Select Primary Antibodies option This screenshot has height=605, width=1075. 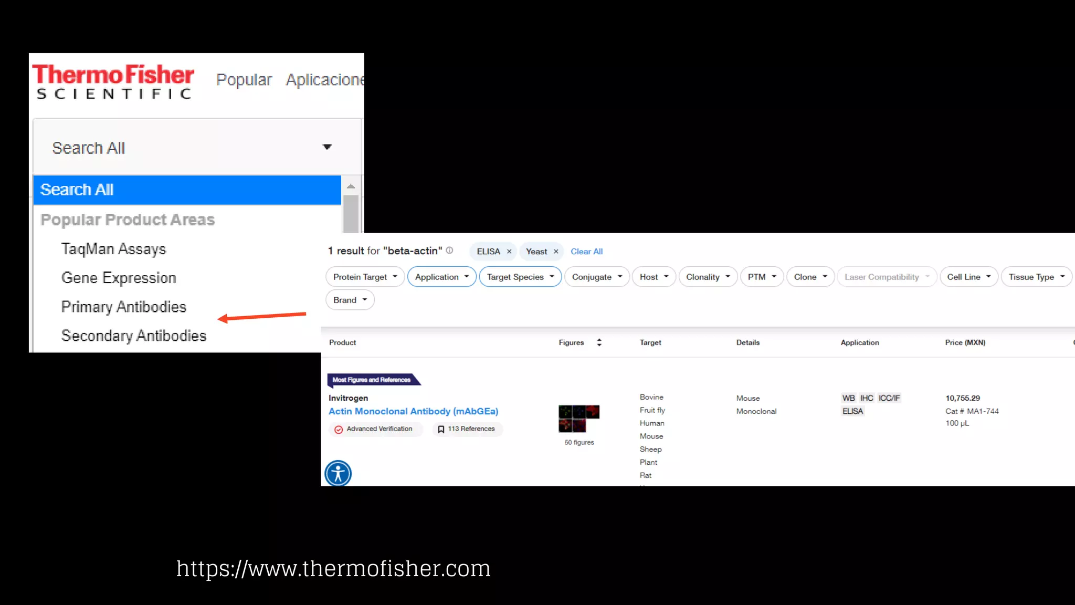pyautogui.click(x=124, y=307)
